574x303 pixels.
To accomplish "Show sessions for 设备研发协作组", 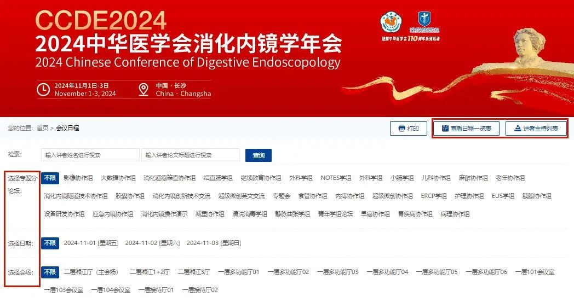I will [65, 214].
